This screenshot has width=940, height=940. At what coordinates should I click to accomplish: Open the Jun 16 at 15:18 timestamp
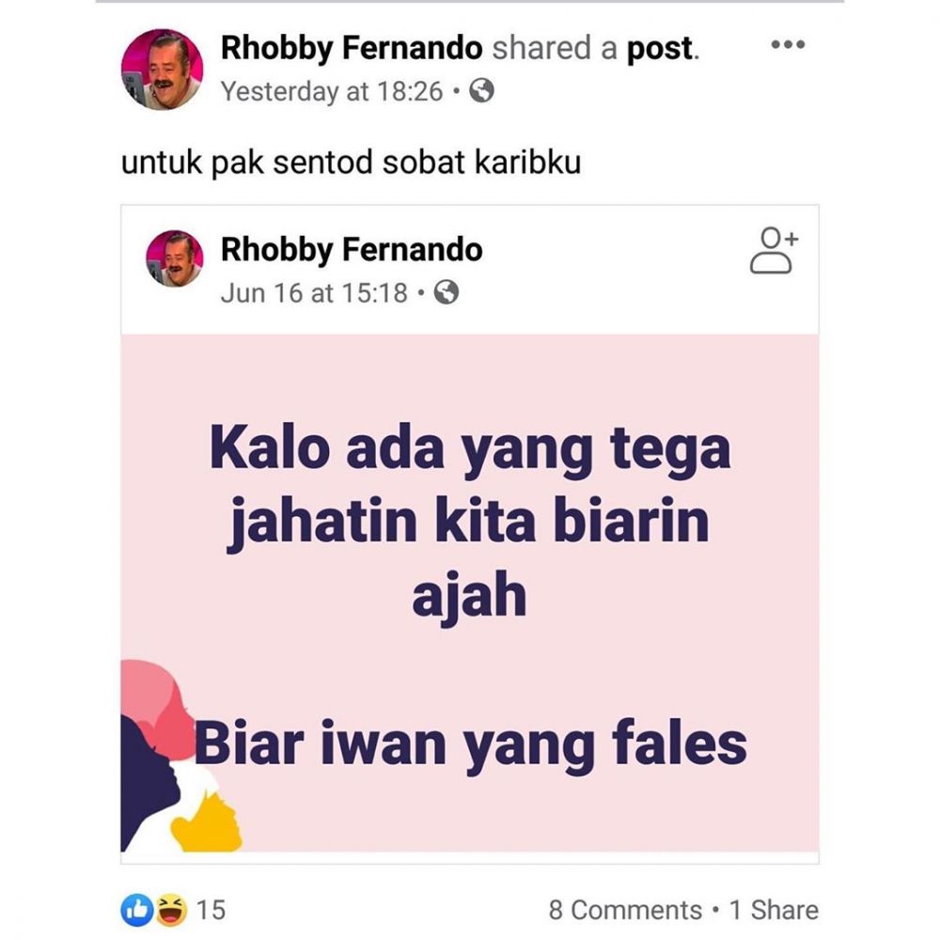tap(314, 293)
